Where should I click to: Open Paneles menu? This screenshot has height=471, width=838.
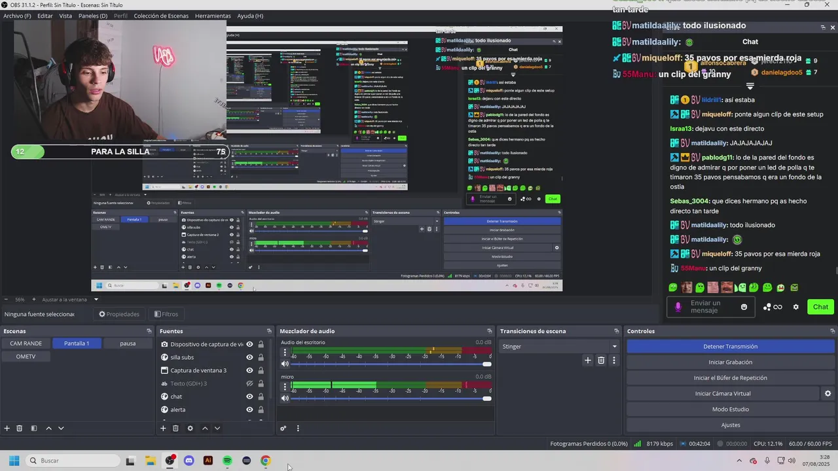(93, 16)
